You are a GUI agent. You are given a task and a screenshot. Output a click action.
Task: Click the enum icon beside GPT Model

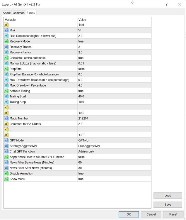[6, 140]
